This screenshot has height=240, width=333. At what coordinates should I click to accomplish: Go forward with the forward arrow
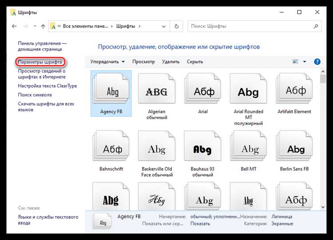click(x=25, y=26)
